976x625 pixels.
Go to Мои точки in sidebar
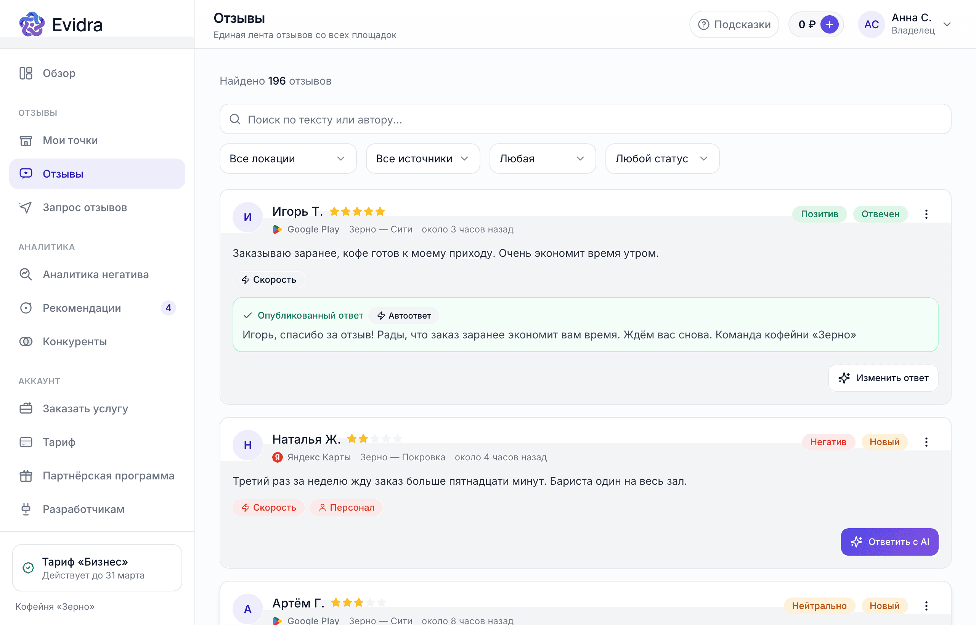point(97,140)
